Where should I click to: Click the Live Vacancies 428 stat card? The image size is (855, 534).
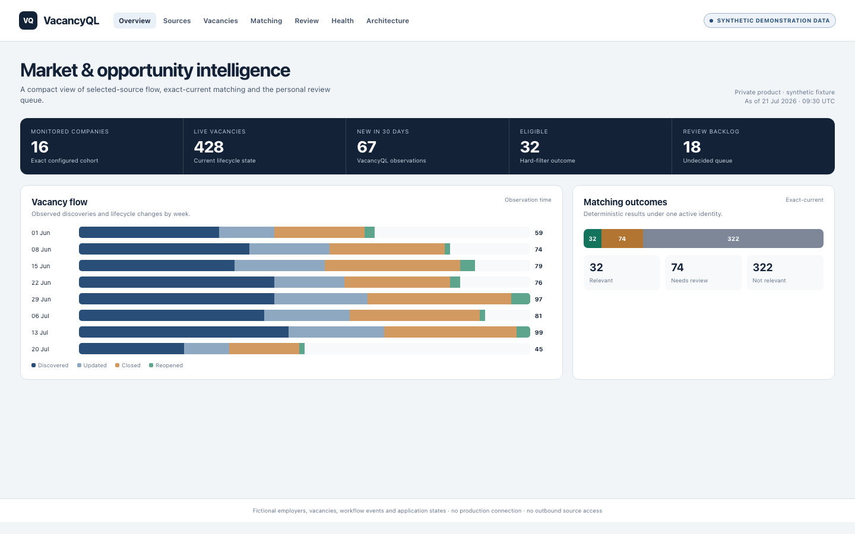264,146
